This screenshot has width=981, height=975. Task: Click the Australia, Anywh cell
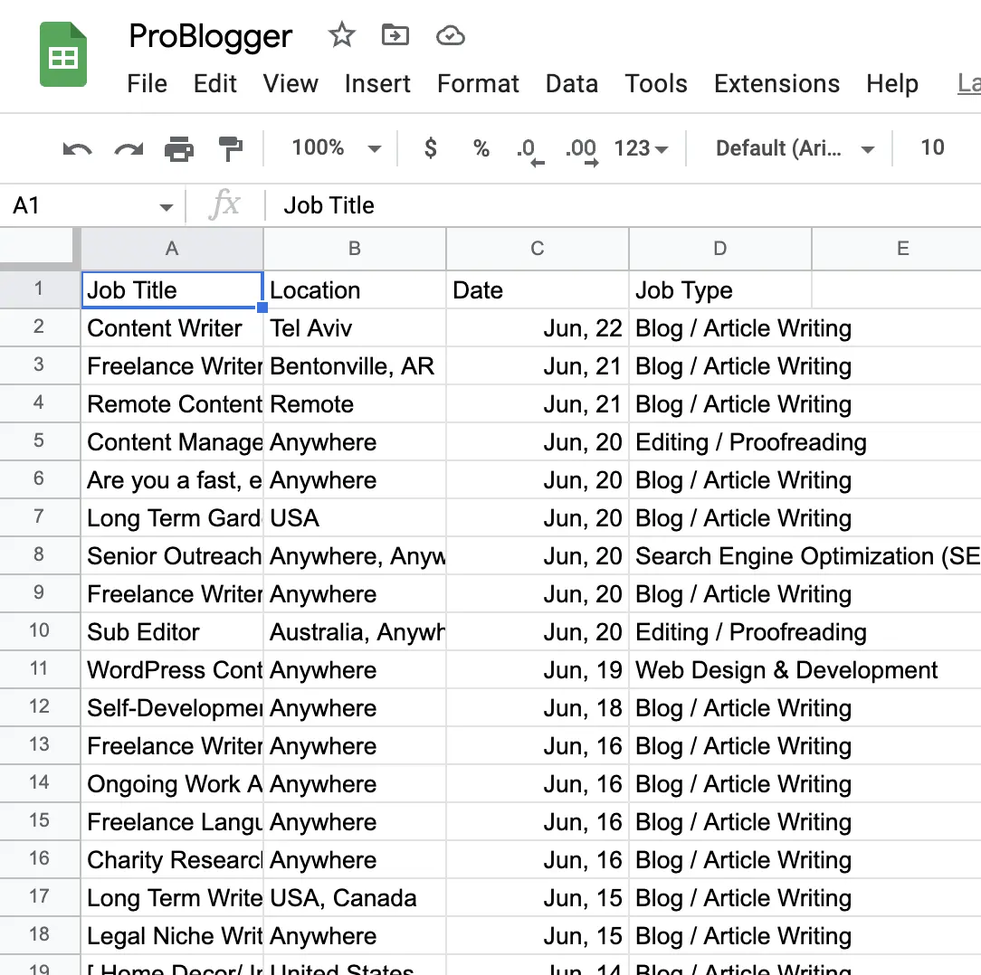click(355, 632)
